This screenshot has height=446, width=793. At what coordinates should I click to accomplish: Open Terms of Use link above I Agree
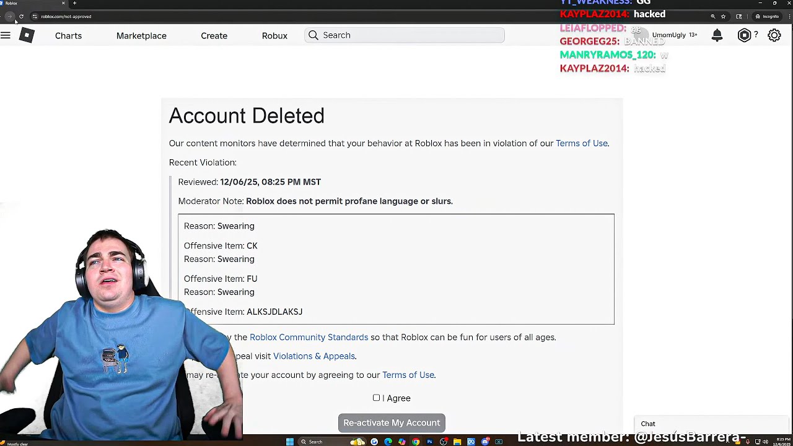(408, 375)
